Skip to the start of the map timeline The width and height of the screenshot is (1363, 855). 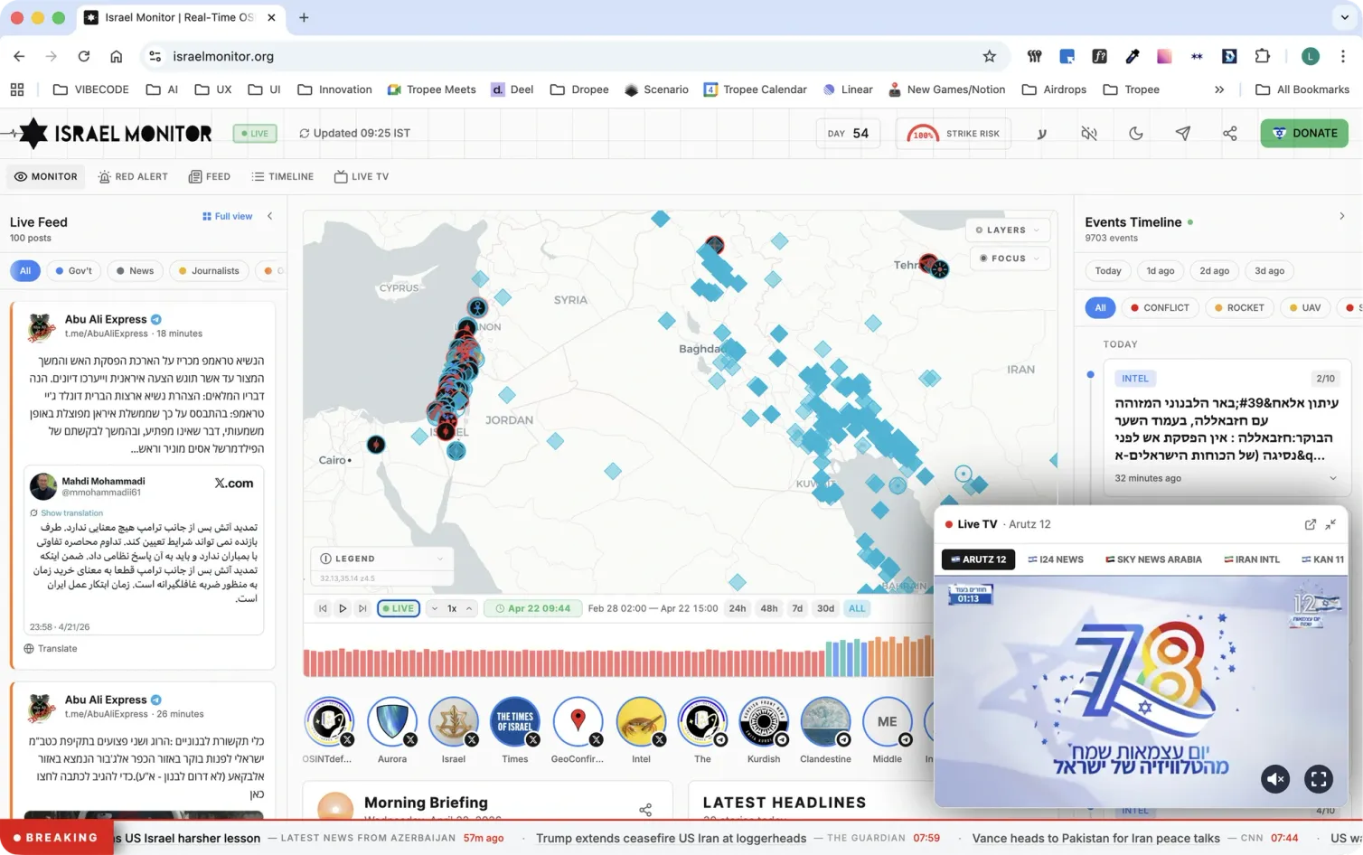coord(323,609)
